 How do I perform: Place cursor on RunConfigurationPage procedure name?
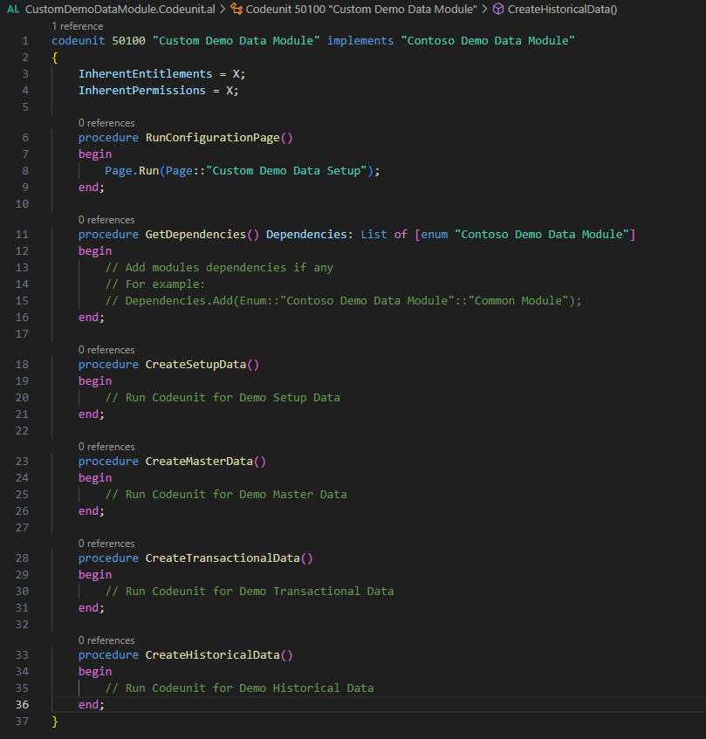(x=212, y=138)
